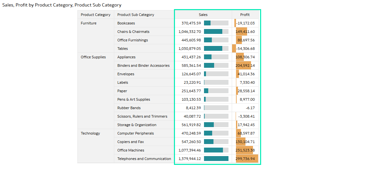Click Copiers and Fax profit 130,104.71
This screenshot has height=174, width=376.
[x=245, y=142]
